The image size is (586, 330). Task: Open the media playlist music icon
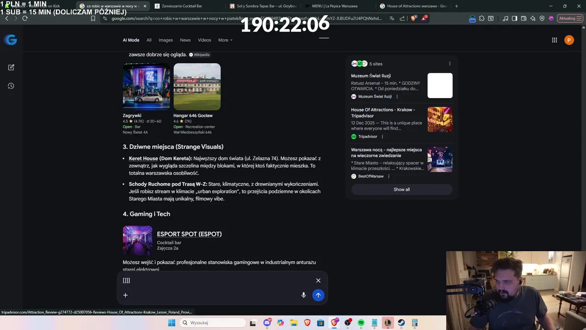pyautogui.click(x=505, y=18)
